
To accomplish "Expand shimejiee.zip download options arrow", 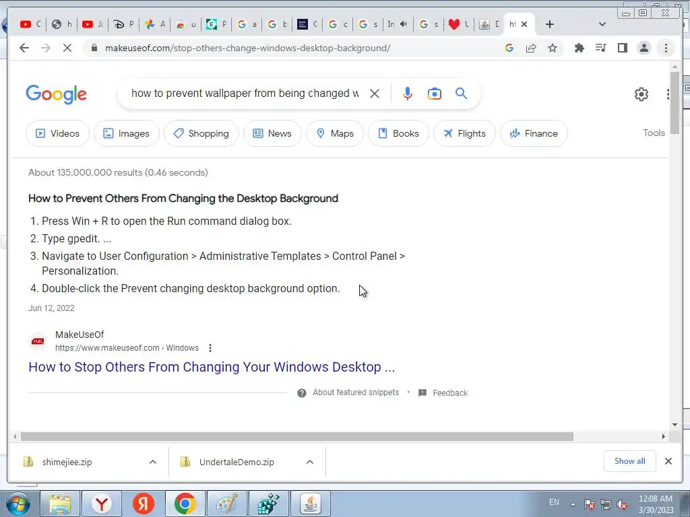I will pyautogui.click(x=153, y=462).
